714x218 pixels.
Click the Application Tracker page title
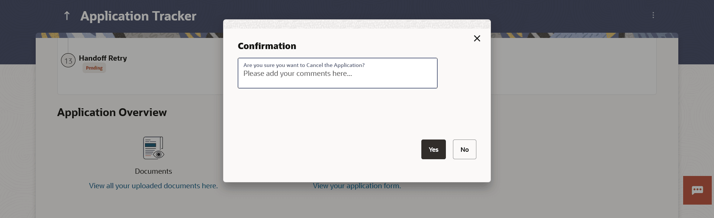tap(138, 16)
